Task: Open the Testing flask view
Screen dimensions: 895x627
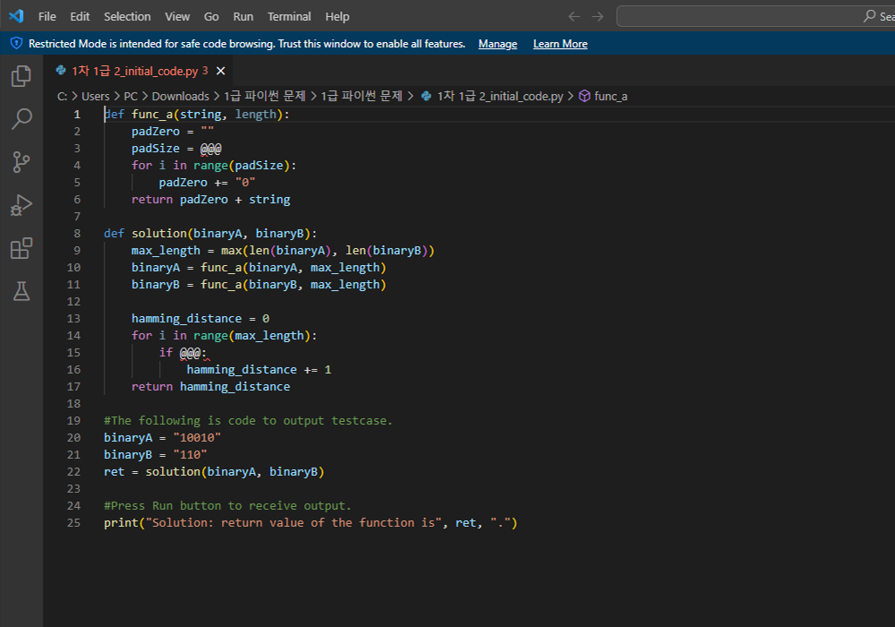Action: coord(21,291)
